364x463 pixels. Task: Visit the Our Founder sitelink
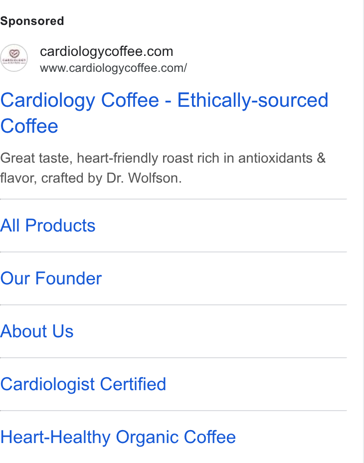(x=51, y=278)
